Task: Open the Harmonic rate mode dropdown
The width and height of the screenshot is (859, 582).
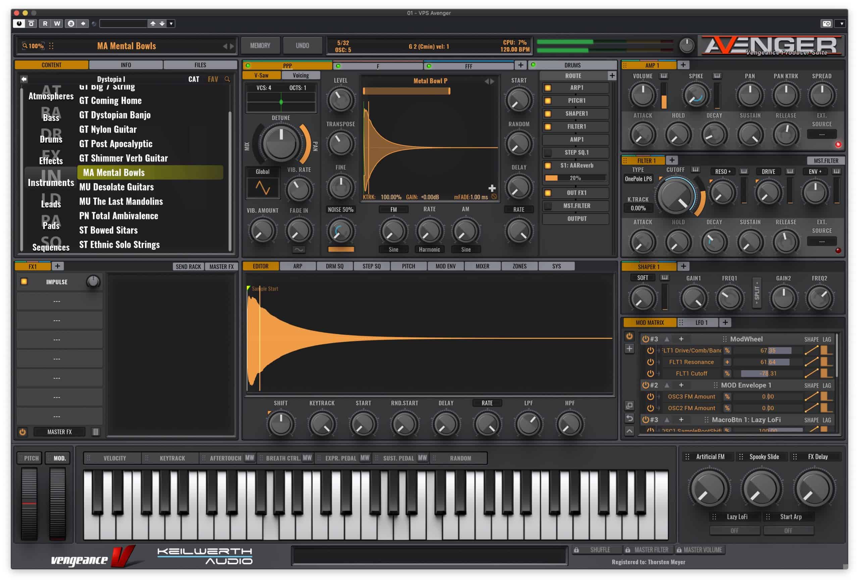Action: point(429,249)
